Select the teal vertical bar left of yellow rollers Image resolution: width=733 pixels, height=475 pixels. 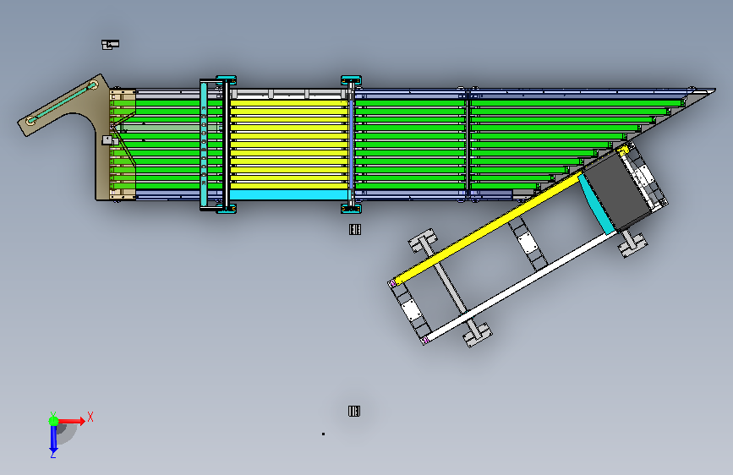coord(204,145)
